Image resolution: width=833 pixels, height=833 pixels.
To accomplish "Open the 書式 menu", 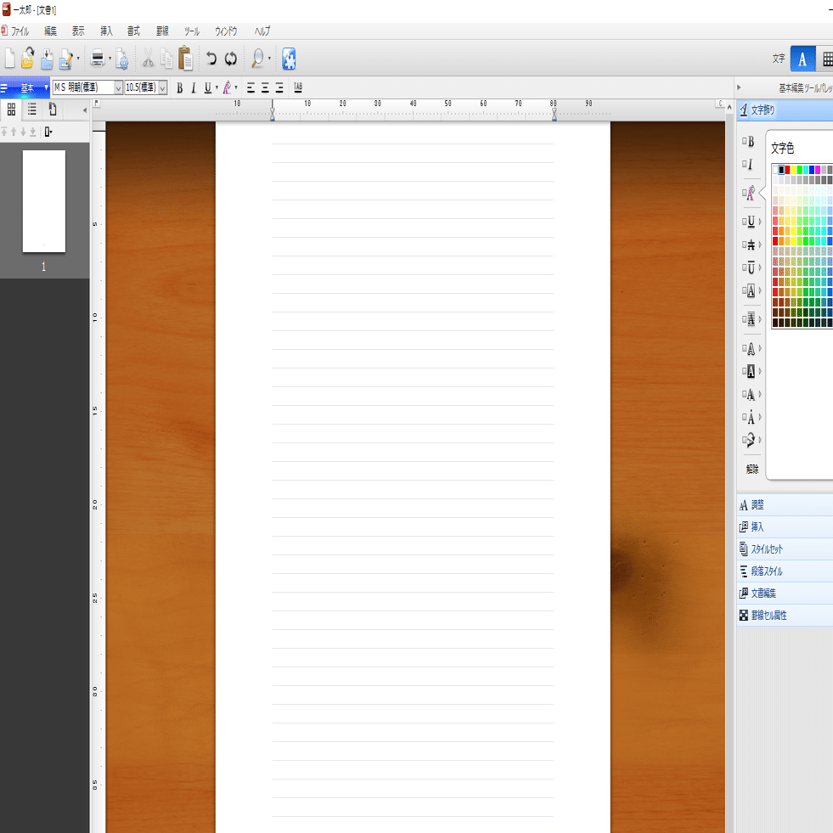I will [x=133, y=31].
